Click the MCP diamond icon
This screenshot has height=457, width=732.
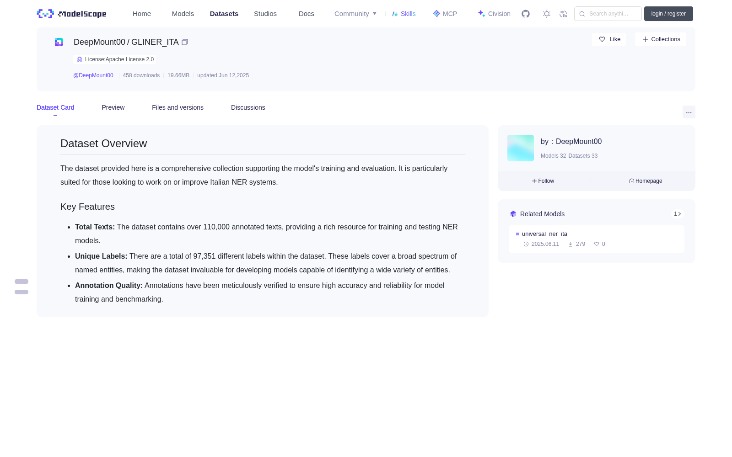pos(436,14)
